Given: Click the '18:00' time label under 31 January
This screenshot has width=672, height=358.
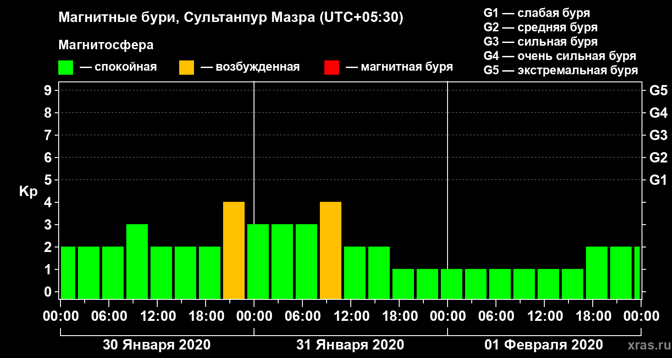Looking at the screenshot, I should click(x=400, y=316).
